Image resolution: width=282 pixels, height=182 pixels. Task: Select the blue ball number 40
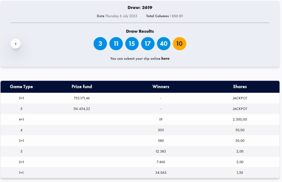tap(163, 44)
